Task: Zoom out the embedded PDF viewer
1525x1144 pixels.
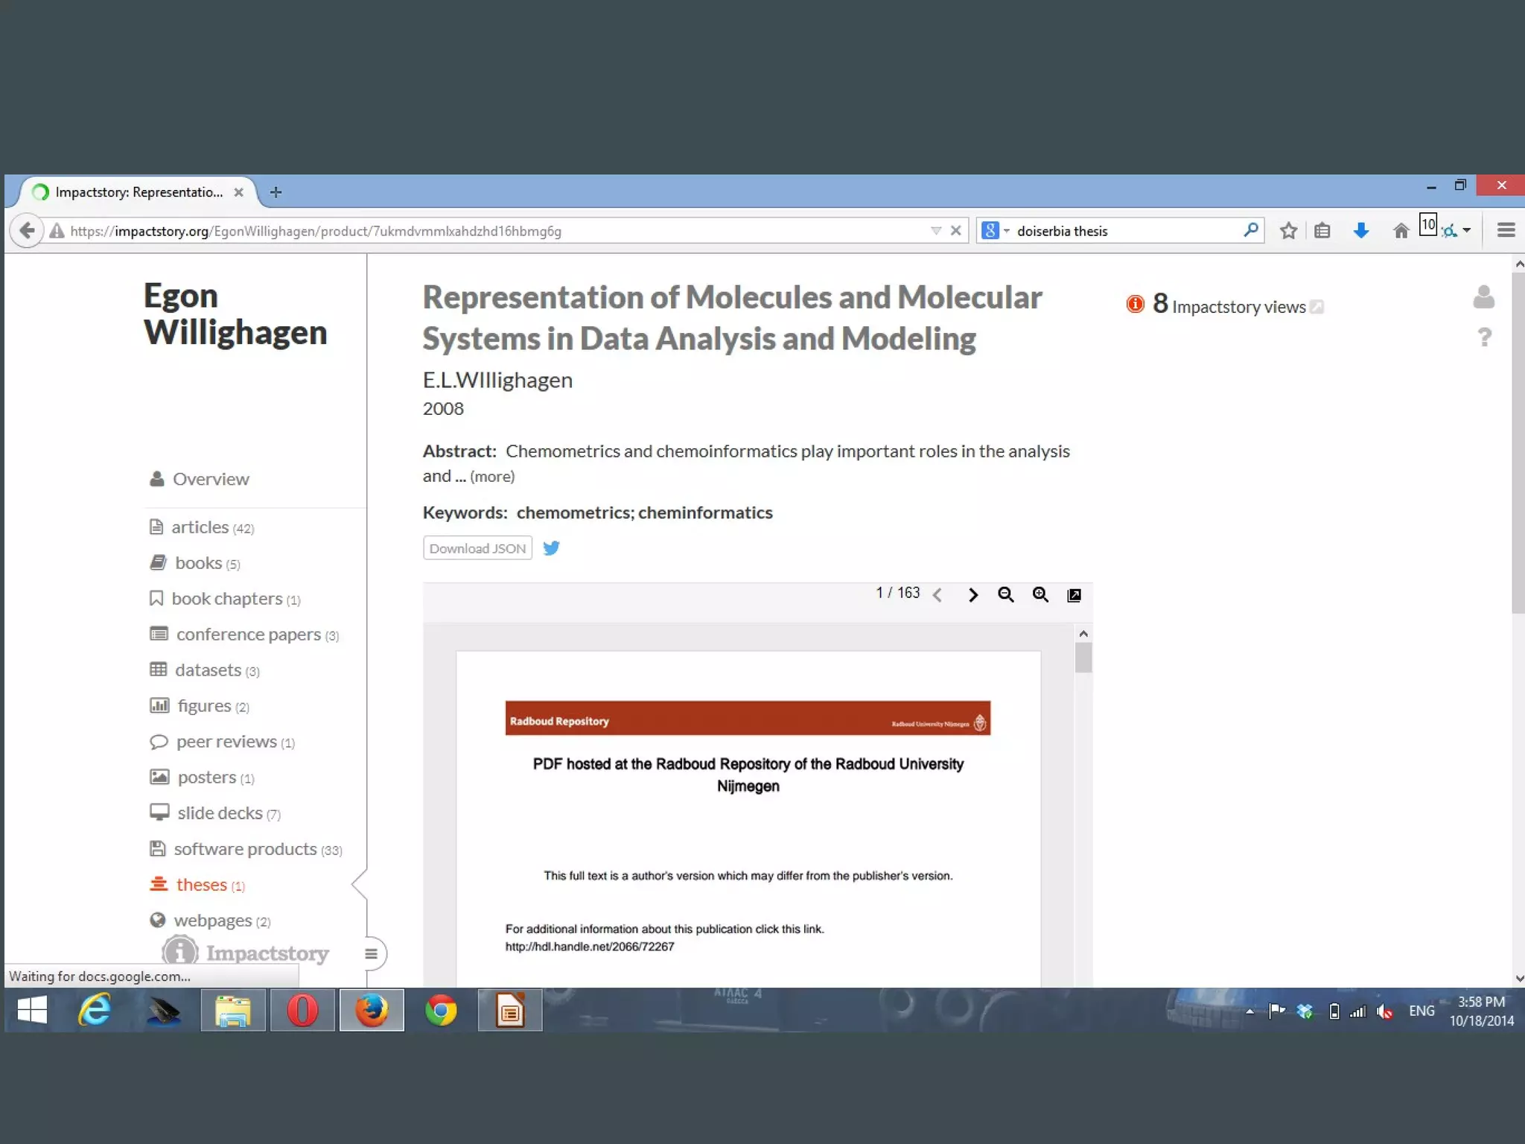Action: click(1005, 594)
